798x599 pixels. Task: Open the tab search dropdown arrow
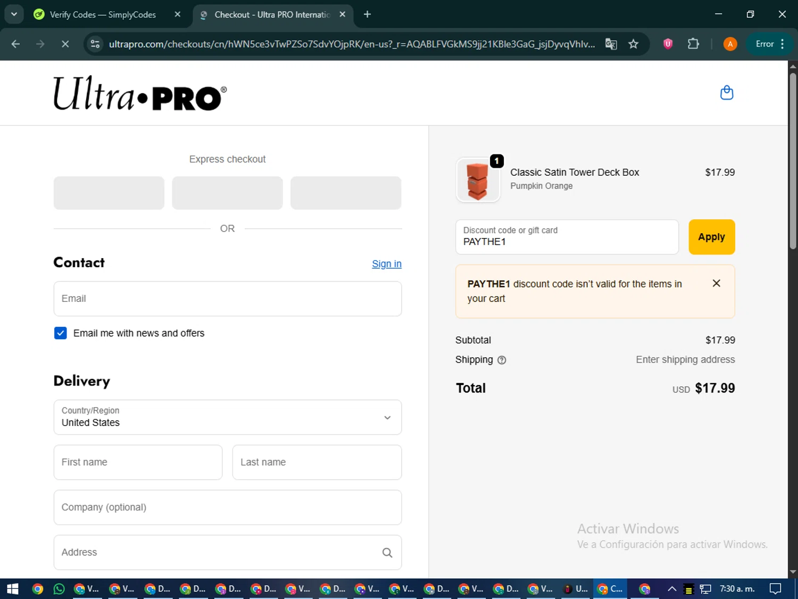(14, 14)
